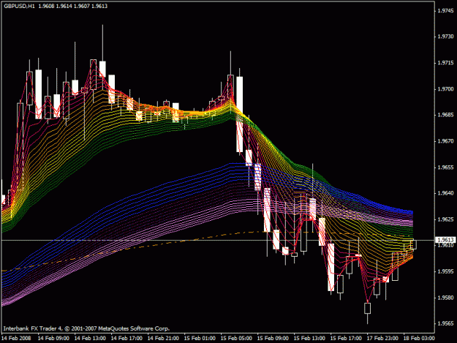Click the 1.9685 price axis label
457x343 pixels.
pyautogui.click(x=446, y=115)
